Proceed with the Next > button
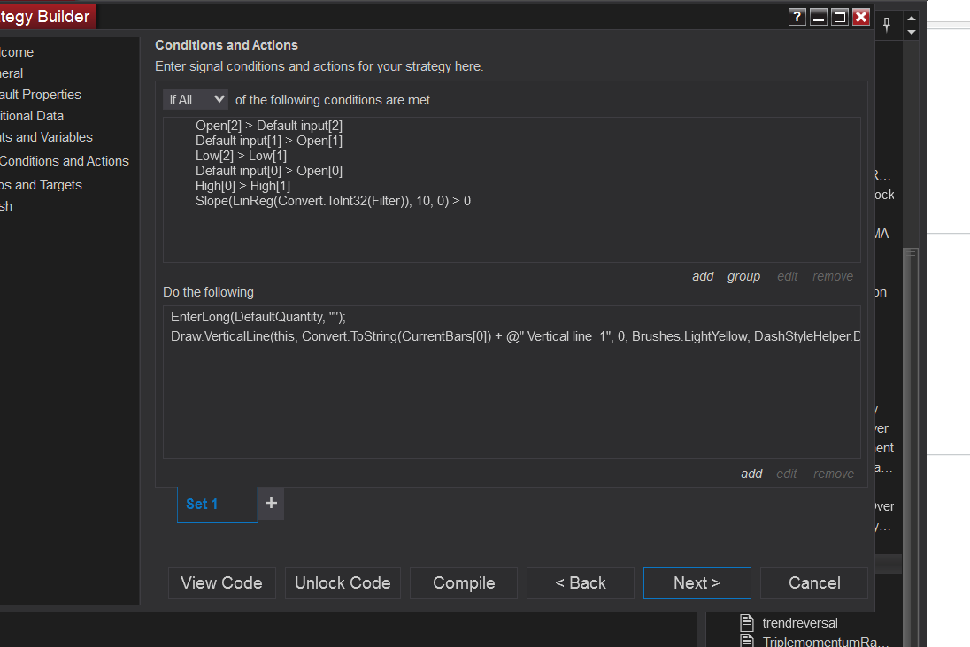Screen dimensions: 970x647 click(697, 583)
